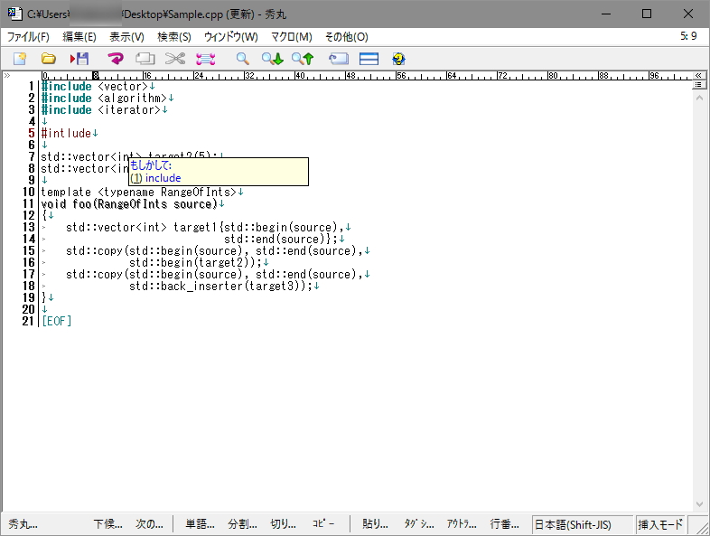Open the 編集(E) menu
710x536 pixels.
pyautogui.click(x=79, y=37)
